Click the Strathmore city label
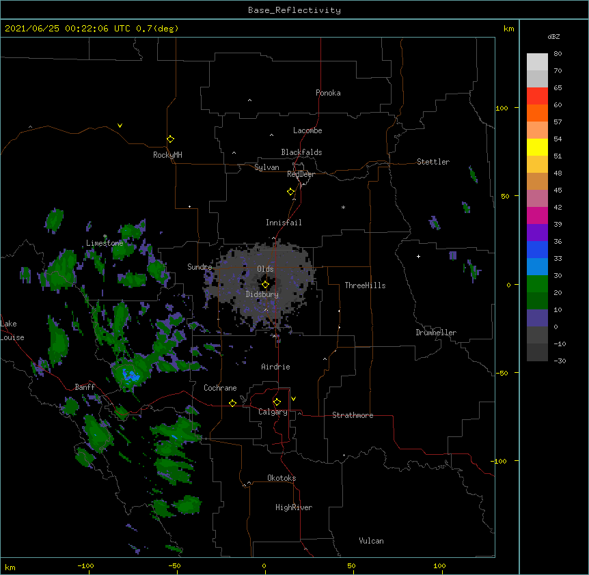Screen dimensions: 589x575 click(x=353, y=415)
